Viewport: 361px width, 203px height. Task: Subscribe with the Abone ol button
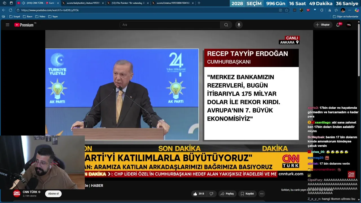click(x=53, y=194)
